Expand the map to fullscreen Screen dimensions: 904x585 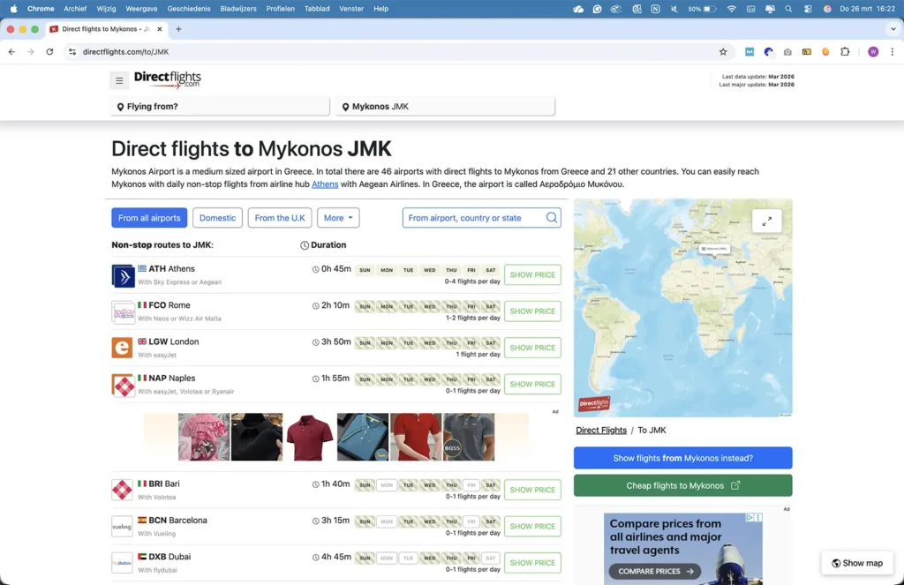tap(766, 221)
